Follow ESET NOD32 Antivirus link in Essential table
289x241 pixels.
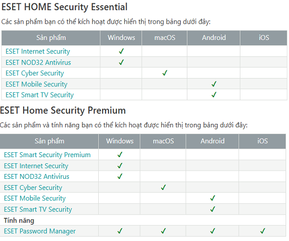coord(38,62)
